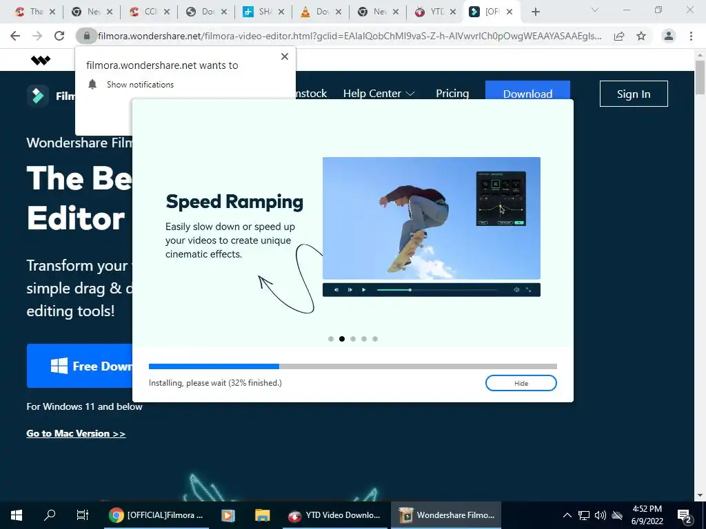Click the Wondershare logo at top
This screenshot has width=706, height=529.
click(41, 60)
